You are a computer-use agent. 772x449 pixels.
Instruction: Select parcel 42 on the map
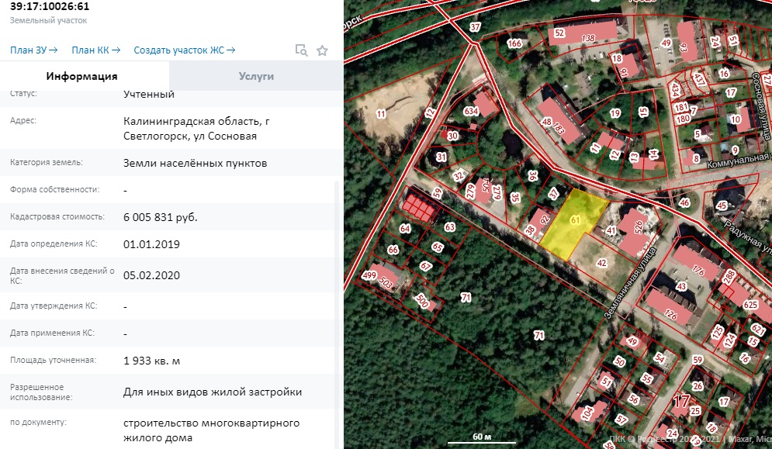[x=601, y=263]
